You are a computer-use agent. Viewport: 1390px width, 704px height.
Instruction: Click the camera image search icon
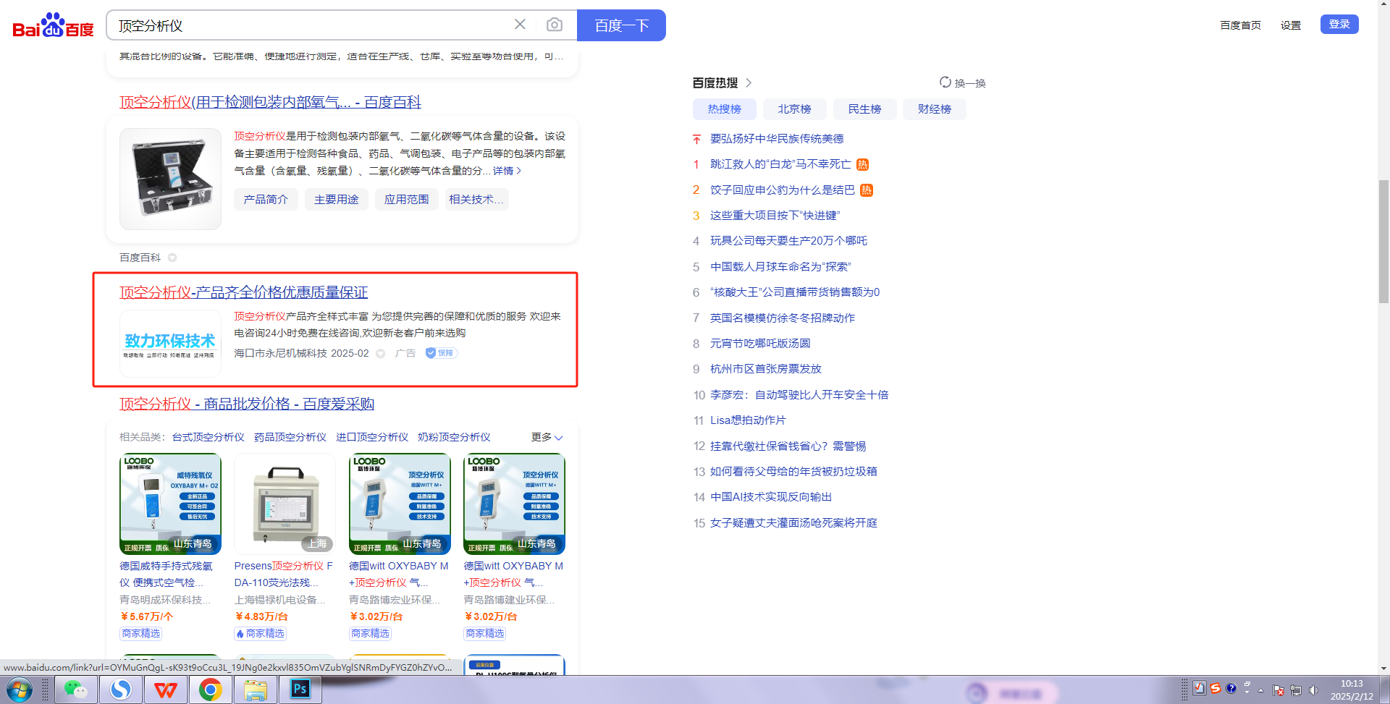point(554,25)
